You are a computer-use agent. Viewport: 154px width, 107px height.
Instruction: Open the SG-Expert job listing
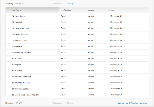16,65
